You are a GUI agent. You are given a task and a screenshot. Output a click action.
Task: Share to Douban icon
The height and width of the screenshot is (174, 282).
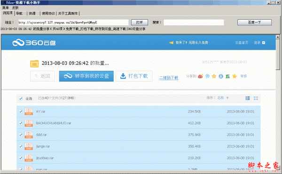(227, 76)
